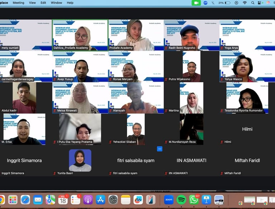This screenshot has width=275, height=209.
Task: Open Spotlight search in the menu bar
Action: [253, 3]
